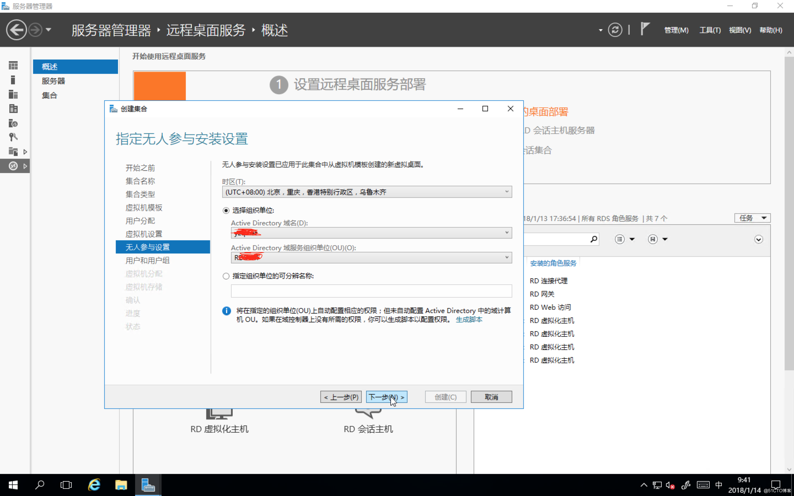Expand file services sidebar arrow
Image resolution: width=794 pixels, height=496 pixels.
tap(25, 152)
